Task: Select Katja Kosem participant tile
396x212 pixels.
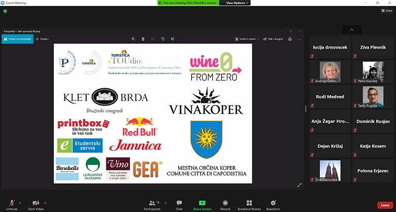Action: coord(373,146)
